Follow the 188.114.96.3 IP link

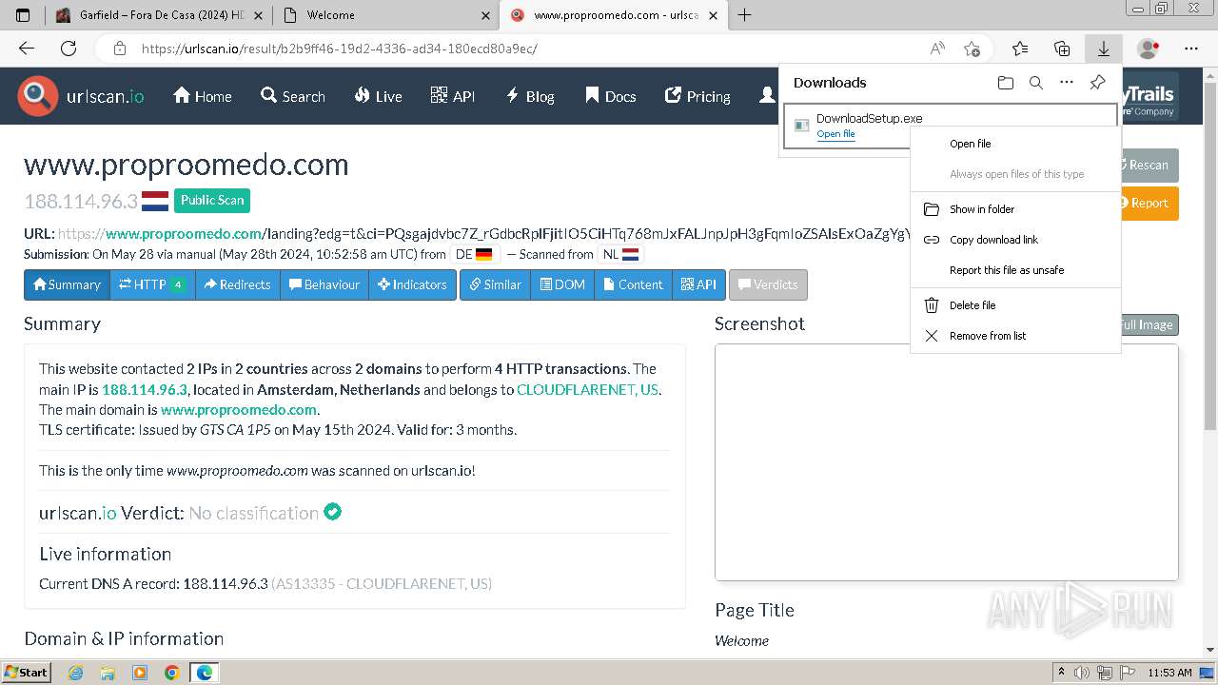pyautogui.click(x=146, y=389)
